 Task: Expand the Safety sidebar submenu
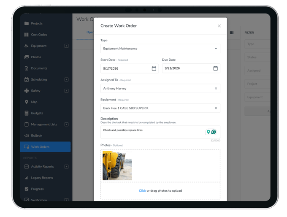pos(66,91)
